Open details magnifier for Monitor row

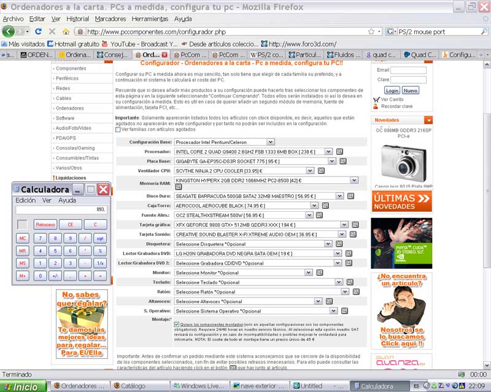coord(319,273)
